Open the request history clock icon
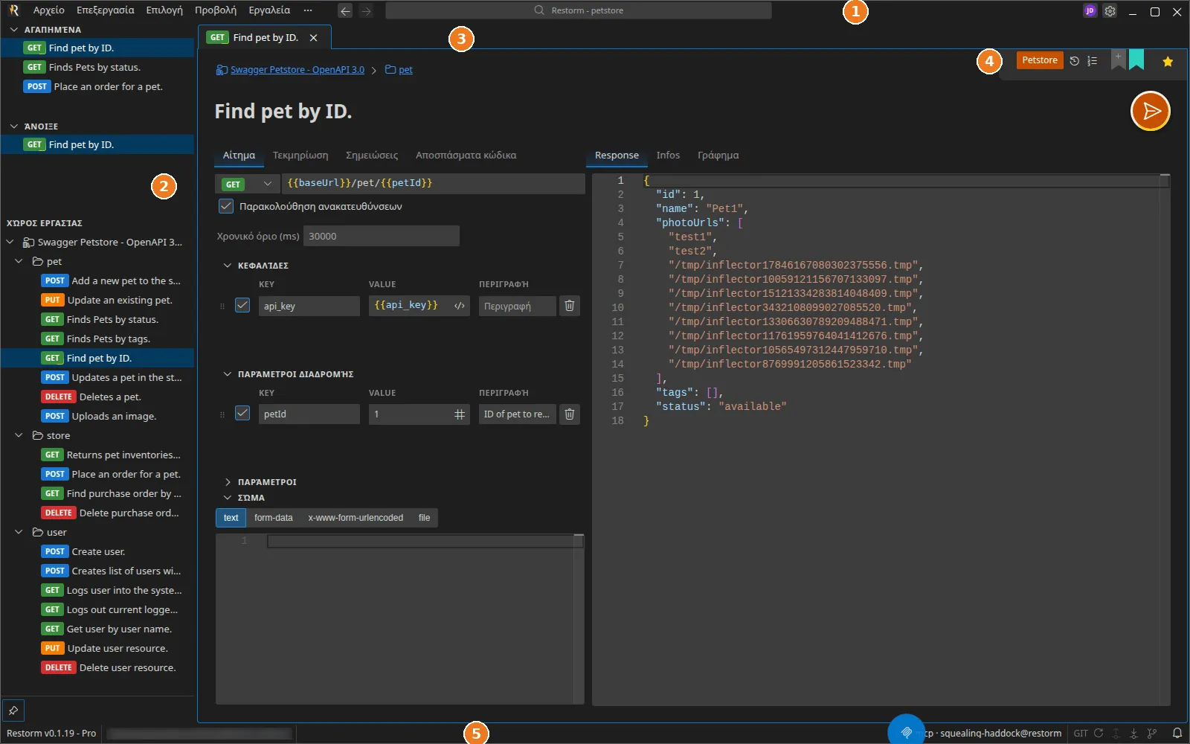Screen dimensions: 1190x744 tap(1074, 61)
